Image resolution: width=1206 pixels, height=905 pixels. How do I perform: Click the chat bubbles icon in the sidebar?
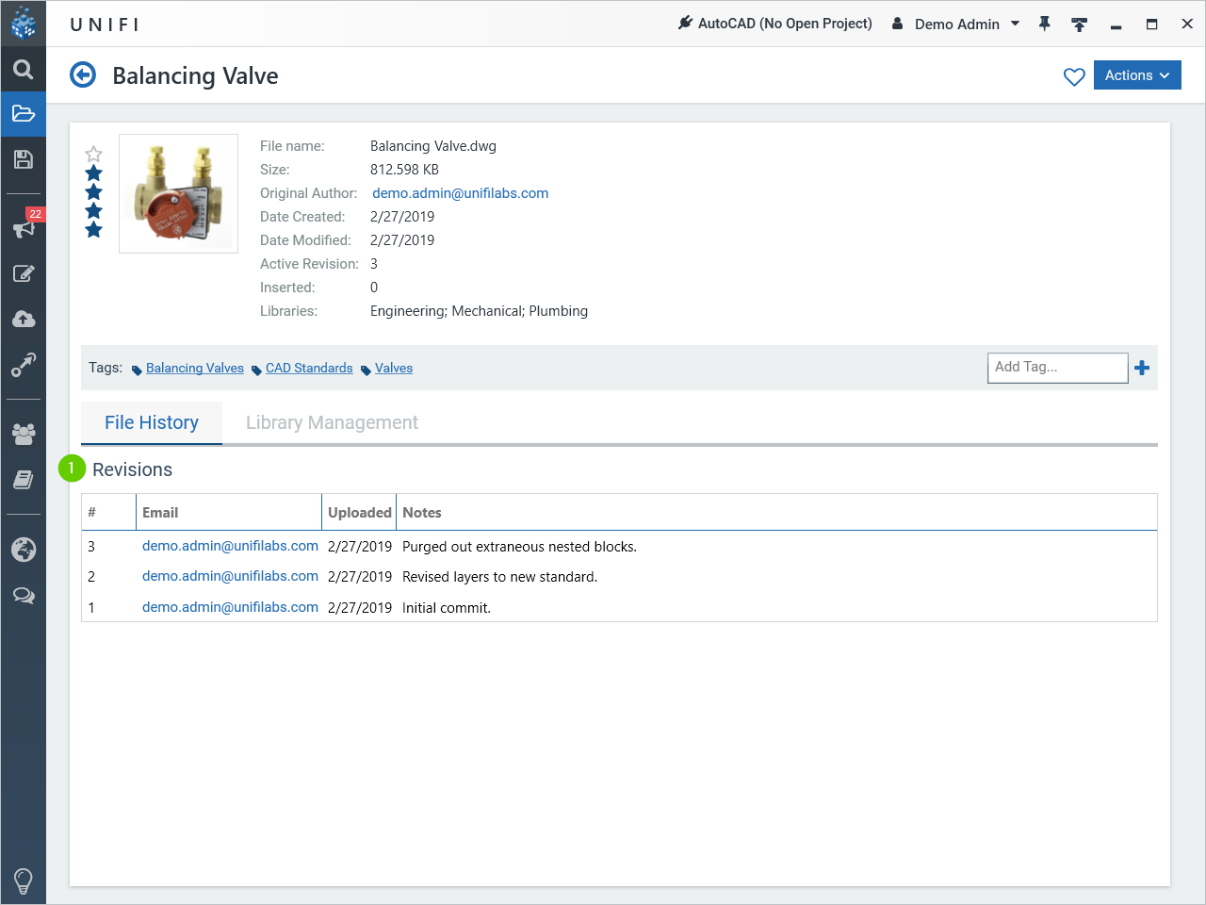pyautogui.click(x=24, y=595)
